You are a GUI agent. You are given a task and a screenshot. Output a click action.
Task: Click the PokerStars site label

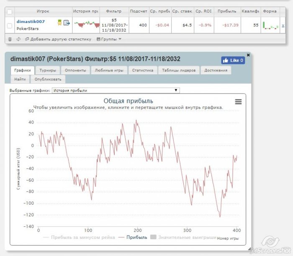tap(28, 29)
